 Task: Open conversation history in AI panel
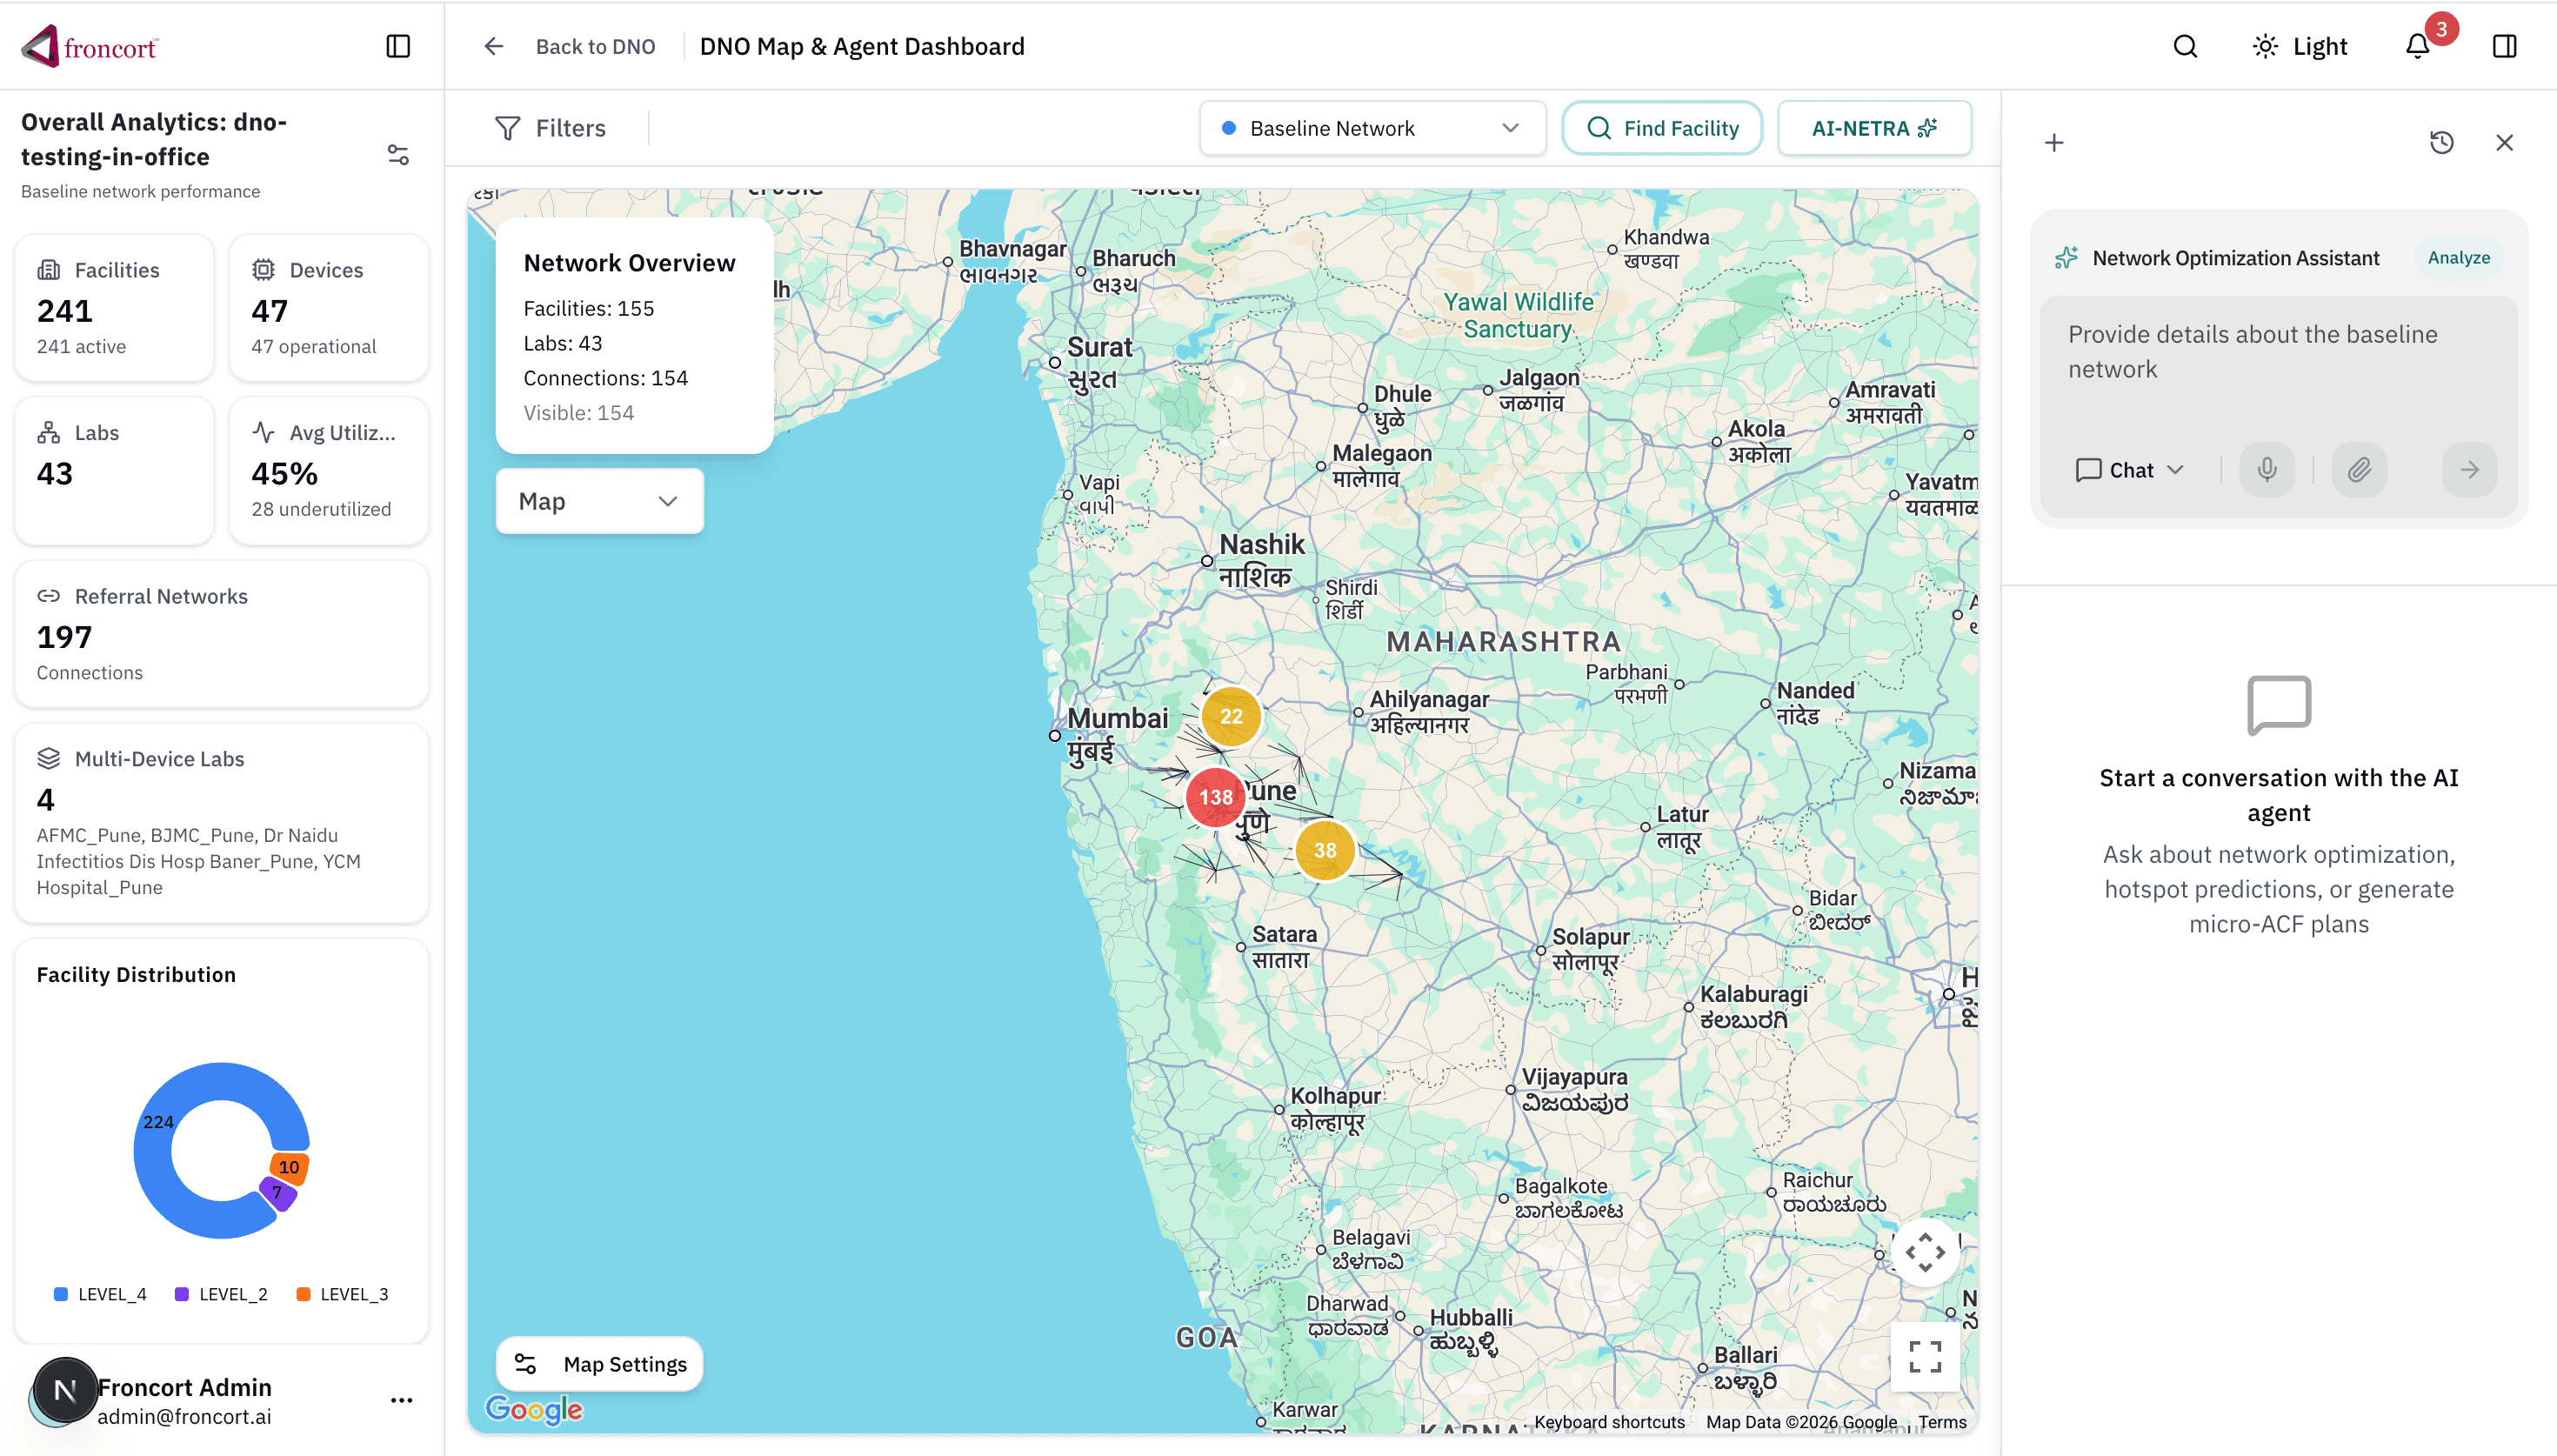(x=2442, y=143)
